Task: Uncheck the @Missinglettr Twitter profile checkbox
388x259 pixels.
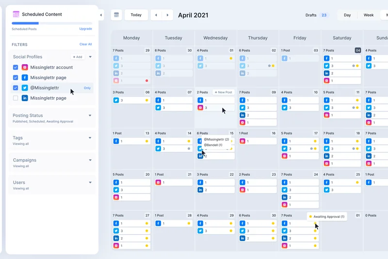Action: click(x=16, y=88)
